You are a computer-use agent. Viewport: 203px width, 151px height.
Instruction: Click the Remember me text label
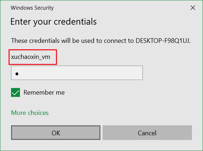click(44, 92)
